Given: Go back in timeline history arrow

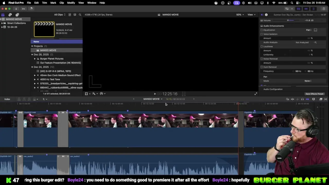Looking at the screenshot, I should pyautogui.click(x=134, y=99).
